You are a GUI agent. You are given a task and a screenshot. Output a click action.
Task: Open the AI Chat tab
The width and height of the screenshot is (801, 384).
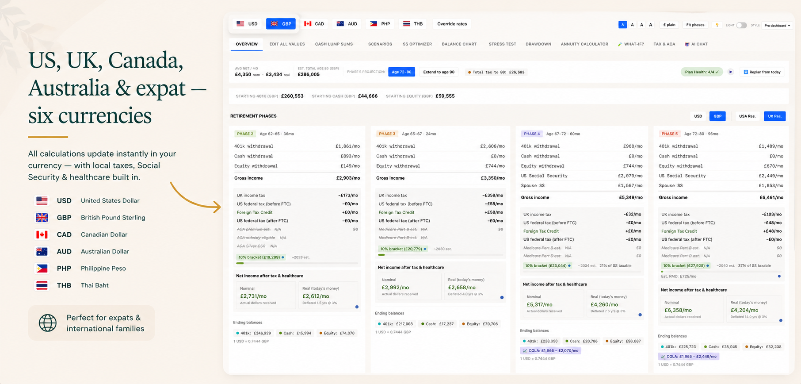coord(696,44)
